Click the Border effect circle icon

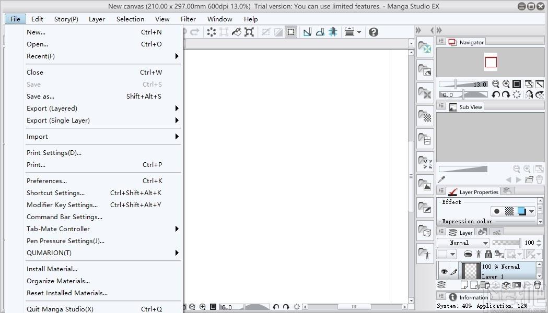pos(497,211)
